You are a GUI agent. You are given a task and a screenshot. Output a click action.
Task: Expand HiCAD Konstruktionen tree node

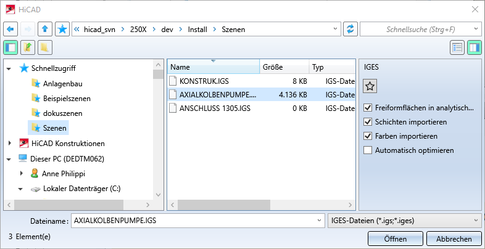9,143
